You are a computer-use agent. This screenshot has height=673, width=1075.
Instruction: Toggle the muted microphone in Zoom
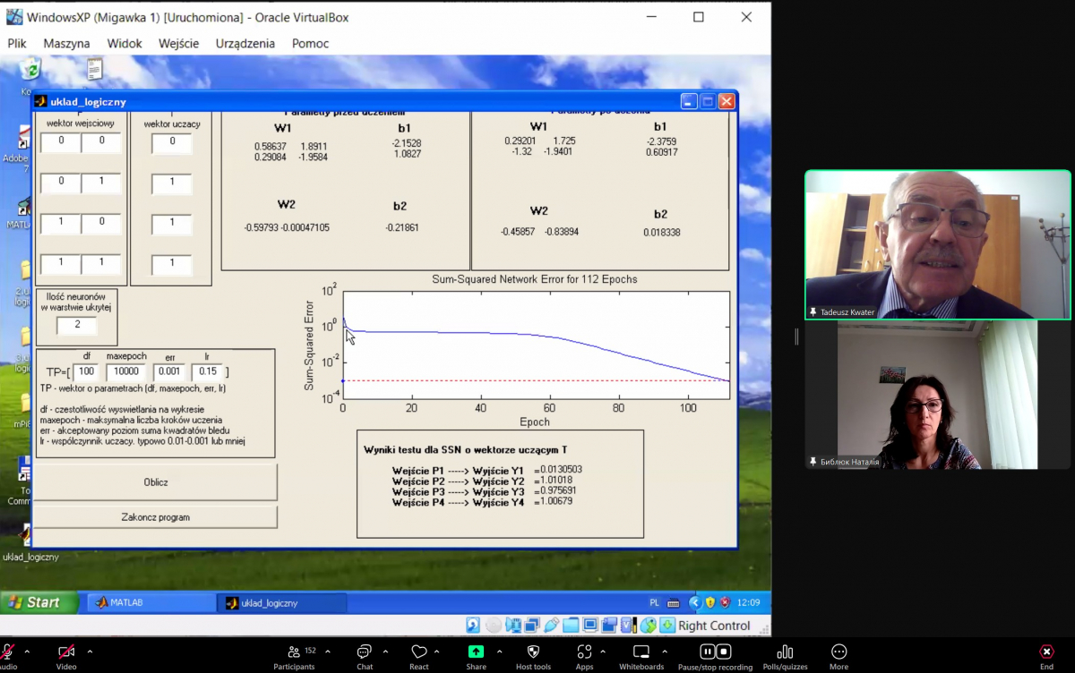(7, 652)
